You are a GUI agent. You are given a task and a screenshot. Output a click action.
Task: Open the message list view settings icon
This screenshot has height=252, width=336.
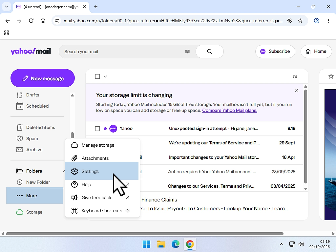[295, 76]
